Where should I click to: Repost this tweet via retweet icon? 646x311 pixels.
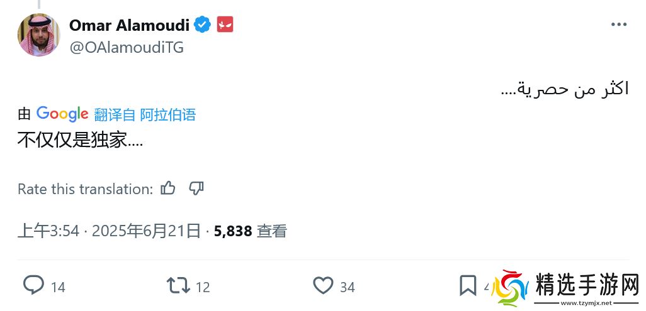tap(178, 286)
